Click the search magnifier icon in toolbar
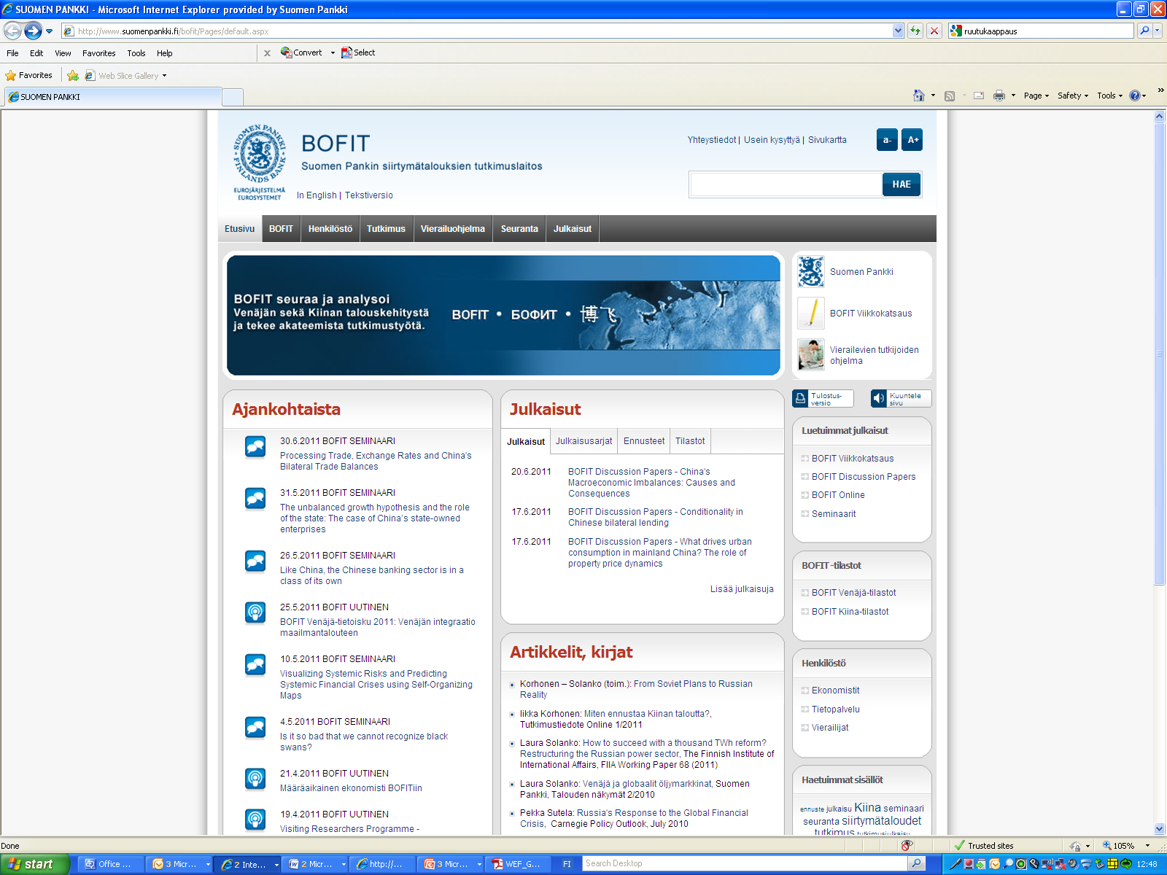Screen dimensions: 1167x875 tap(1144, 31)
